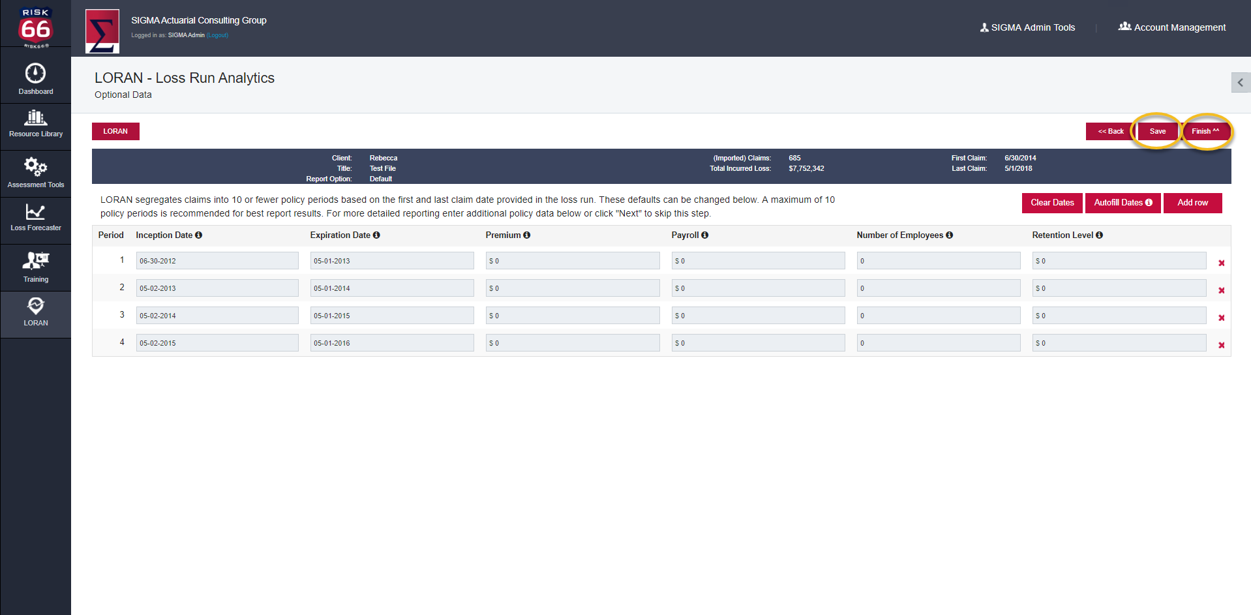Edit period 1 expiration date 05-01-2013
The height and width of the screenshot is (615, 1251).
coord(392,261)
